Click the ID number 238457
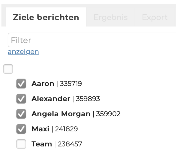The height and width of the screenshot is (159, 176). coord(70,144)
